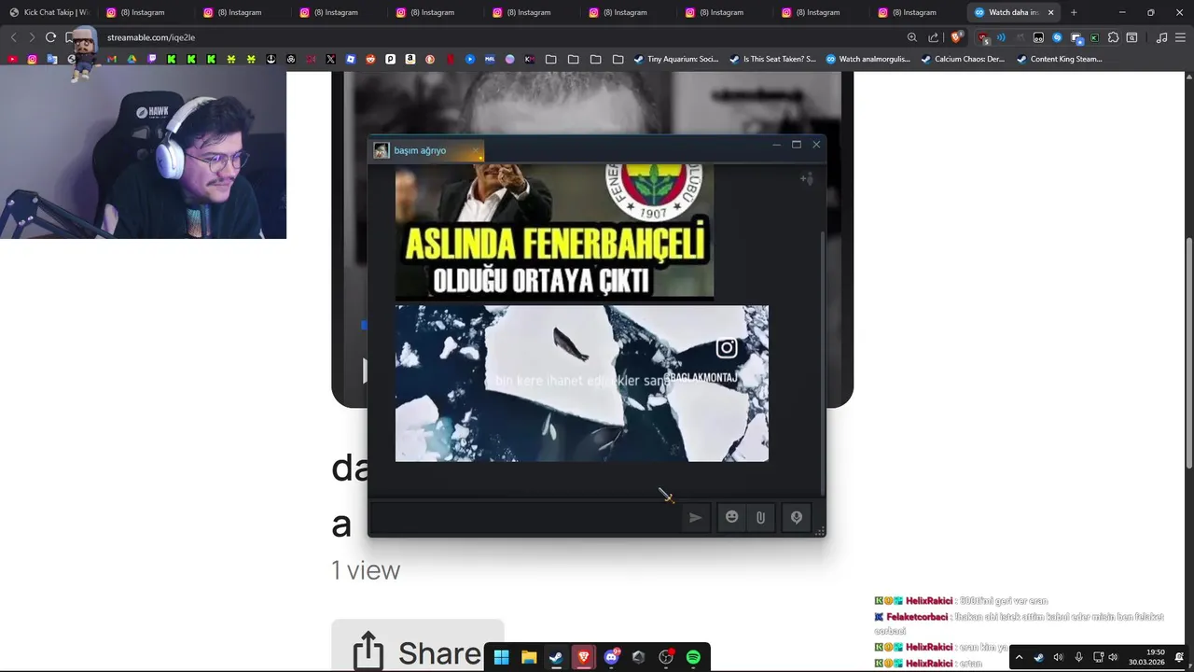Viewport: 1194px width, 672px height.
Task: Open Spotify from the taskbar
Action: [693, 657]
